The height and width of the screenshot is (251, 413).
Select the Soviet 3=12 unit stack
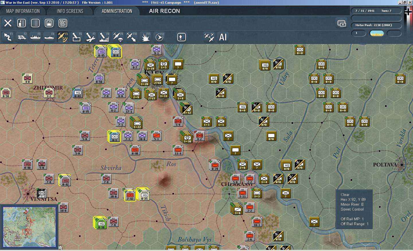pyautogui.click(x=187, y=109)
